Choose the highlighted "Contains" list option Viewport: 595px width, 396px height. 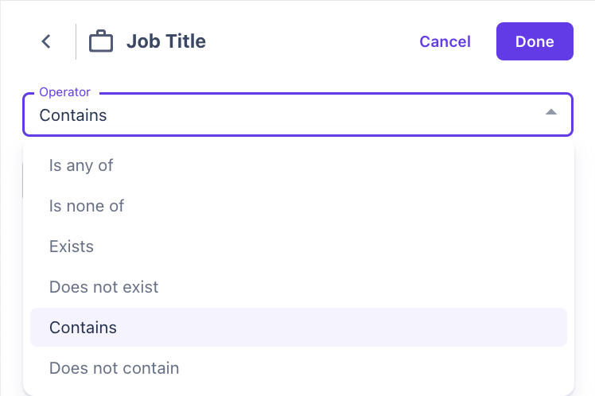[x=83, y=328]
